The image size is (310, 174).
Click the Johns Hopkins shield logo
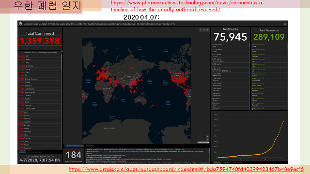point(20,24)
